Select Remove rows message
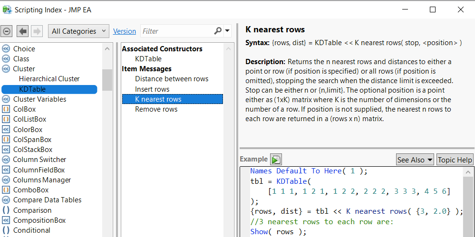 (156, 109)
